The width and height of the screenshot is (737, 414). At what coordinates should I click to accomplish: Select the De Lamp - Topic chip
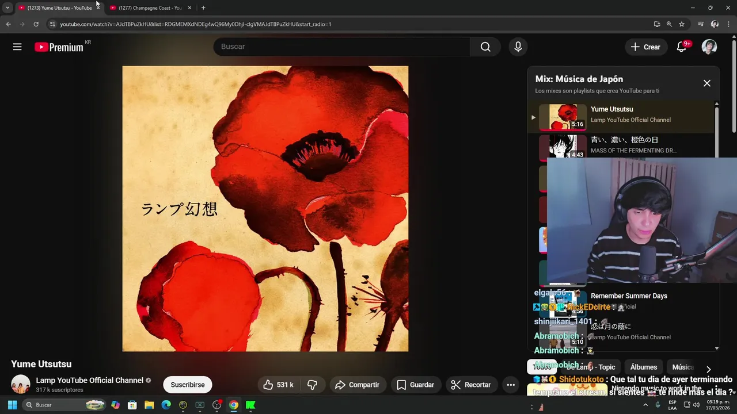tap(591, 367)
